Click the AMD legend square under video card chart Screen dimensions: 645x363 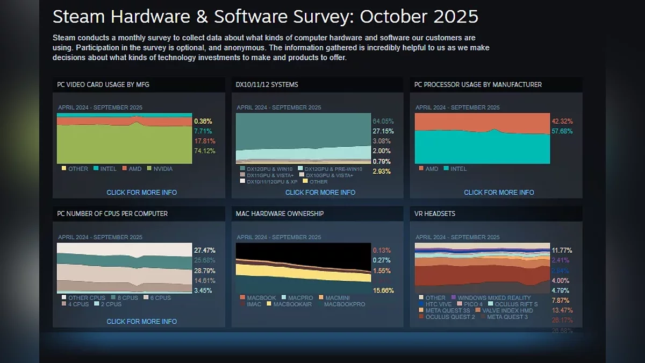point(124,169)
